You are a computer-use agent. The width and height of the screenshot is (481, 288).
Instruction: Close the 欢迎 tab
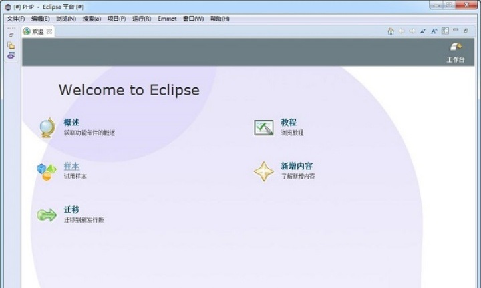coord(49,31)
